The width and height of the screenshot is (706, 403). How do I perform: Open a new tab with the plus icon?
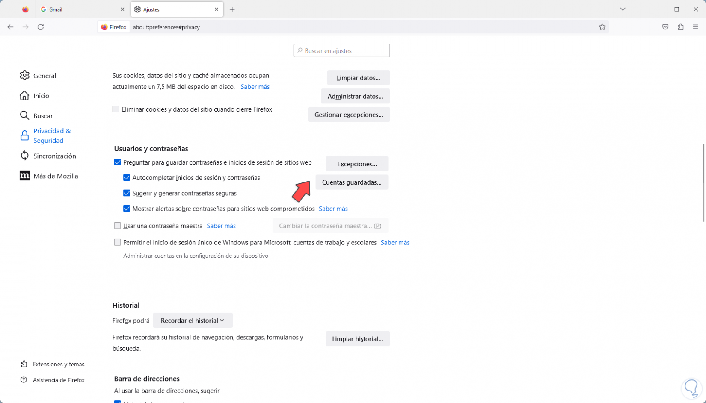232,9
